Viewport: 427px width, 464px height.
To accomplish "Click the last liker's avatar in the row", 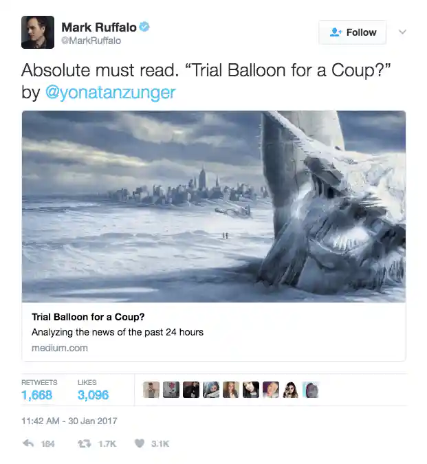I will pos(310,390).
